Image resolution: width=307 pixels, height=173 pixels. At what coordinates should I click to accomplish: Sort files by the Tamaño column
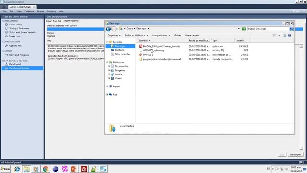(x=242, y=41)
